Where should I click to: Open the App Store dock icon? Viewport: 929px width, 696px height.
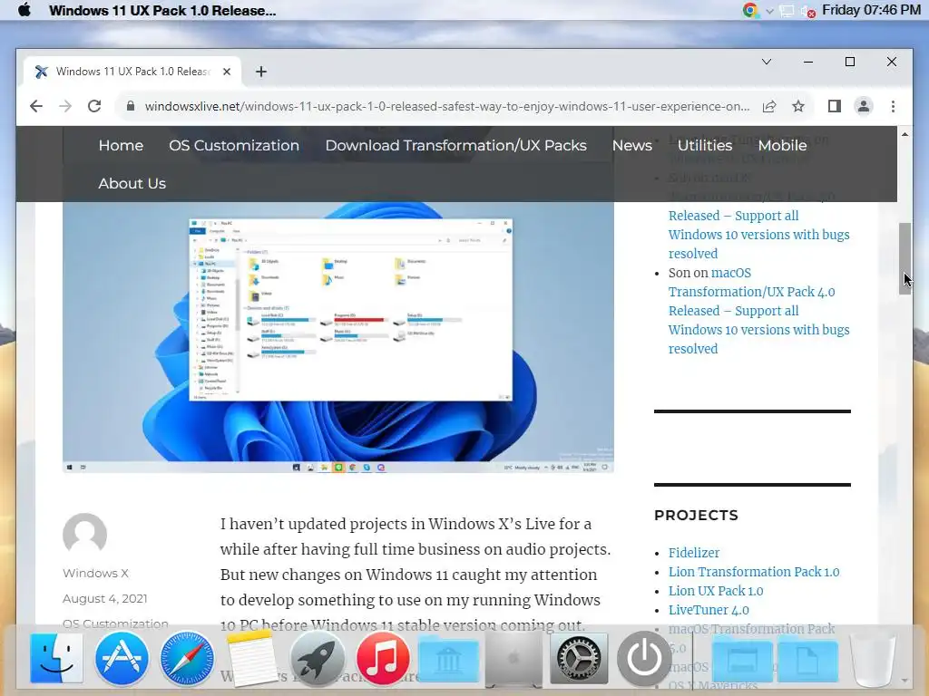coord(122,658)
